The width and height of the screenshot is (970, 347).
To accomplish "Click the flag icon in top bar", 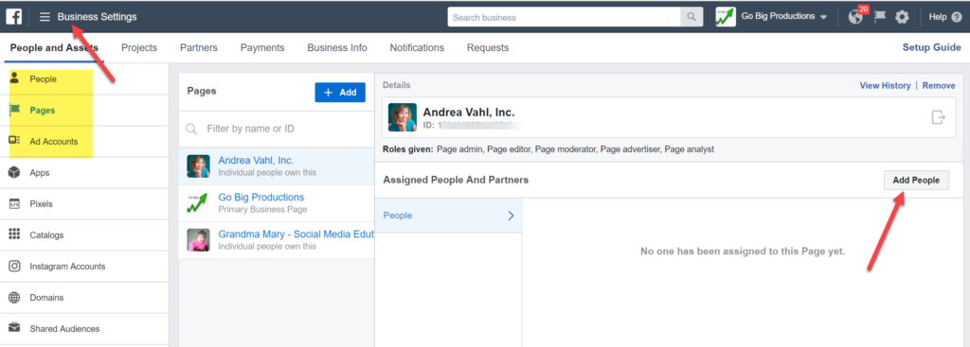I will click(880, 17).
